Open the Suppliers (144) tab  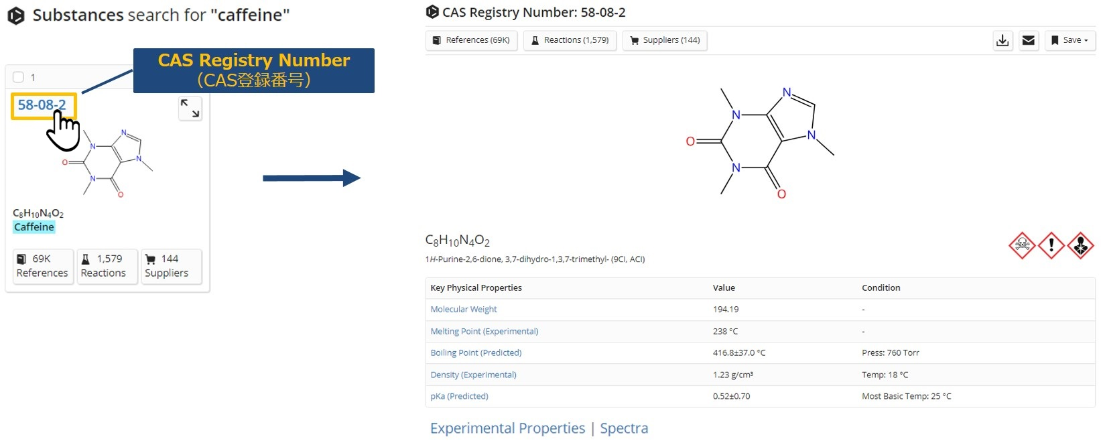click(665, 41)
